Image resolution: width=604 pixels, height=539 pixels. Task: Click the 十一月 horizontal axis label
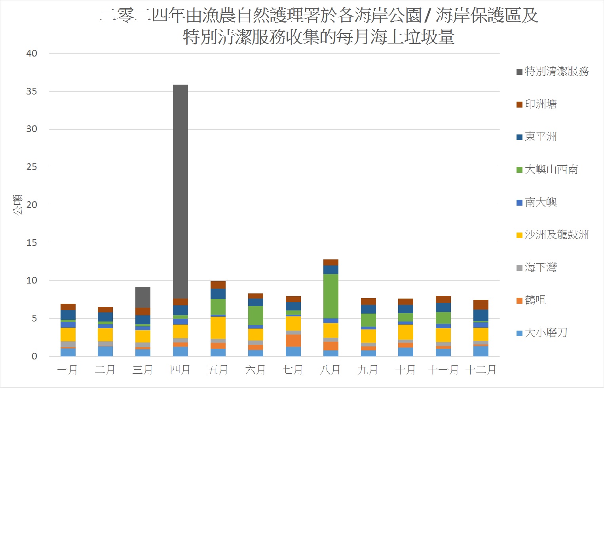443,370
